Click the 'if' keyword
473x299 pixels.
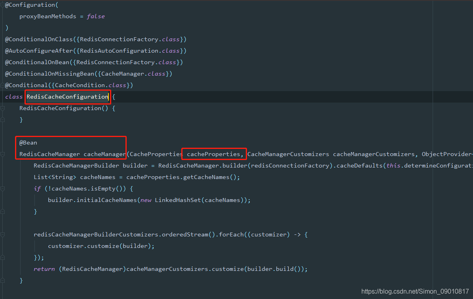(x=37, y=189)
